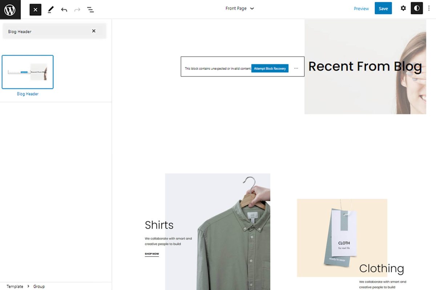
Task: Open the Preview link
Action: coord(361,8)
